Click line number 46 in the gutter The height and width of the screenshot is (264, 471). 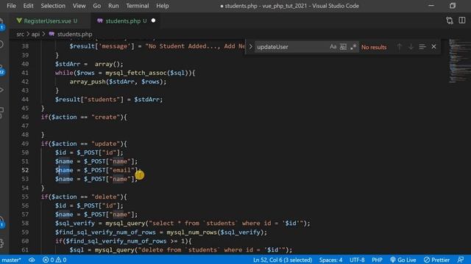tap(25, 117)
